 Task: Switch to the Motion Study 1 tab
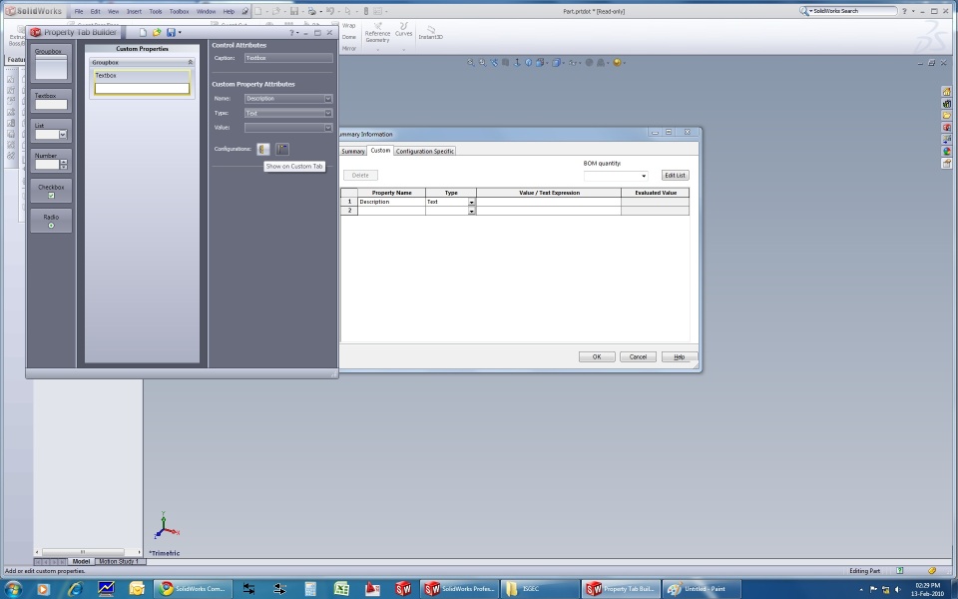click(119, 561)
